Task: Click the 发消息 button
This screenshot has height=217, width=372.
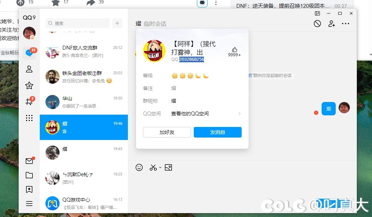Action: pos(218,132)
